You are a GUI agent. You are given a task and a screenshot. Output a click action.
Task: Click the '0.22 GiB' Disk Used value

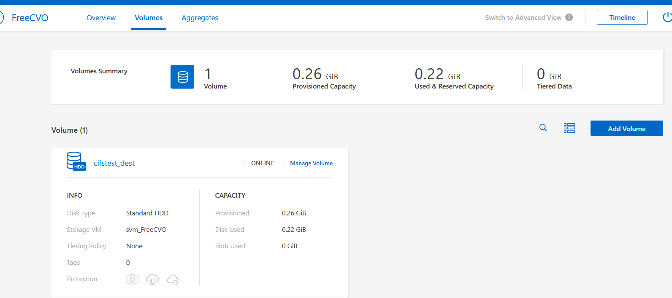[294, 230]
